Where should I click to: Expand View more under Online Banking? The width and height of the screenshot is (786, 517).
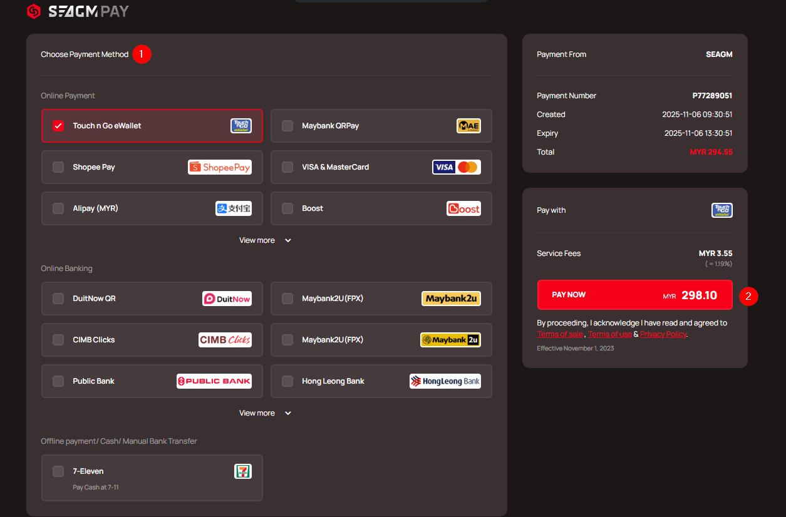[x=265, y=413]
